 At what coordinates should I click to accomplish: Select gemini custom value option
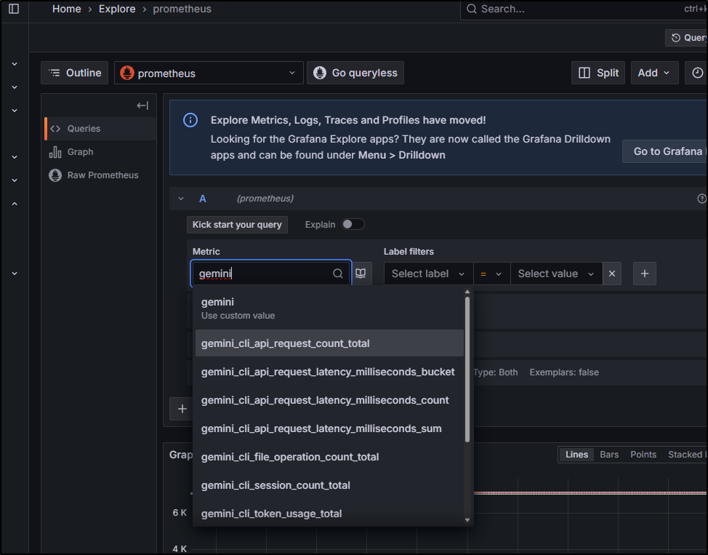(x=329, y=308)
